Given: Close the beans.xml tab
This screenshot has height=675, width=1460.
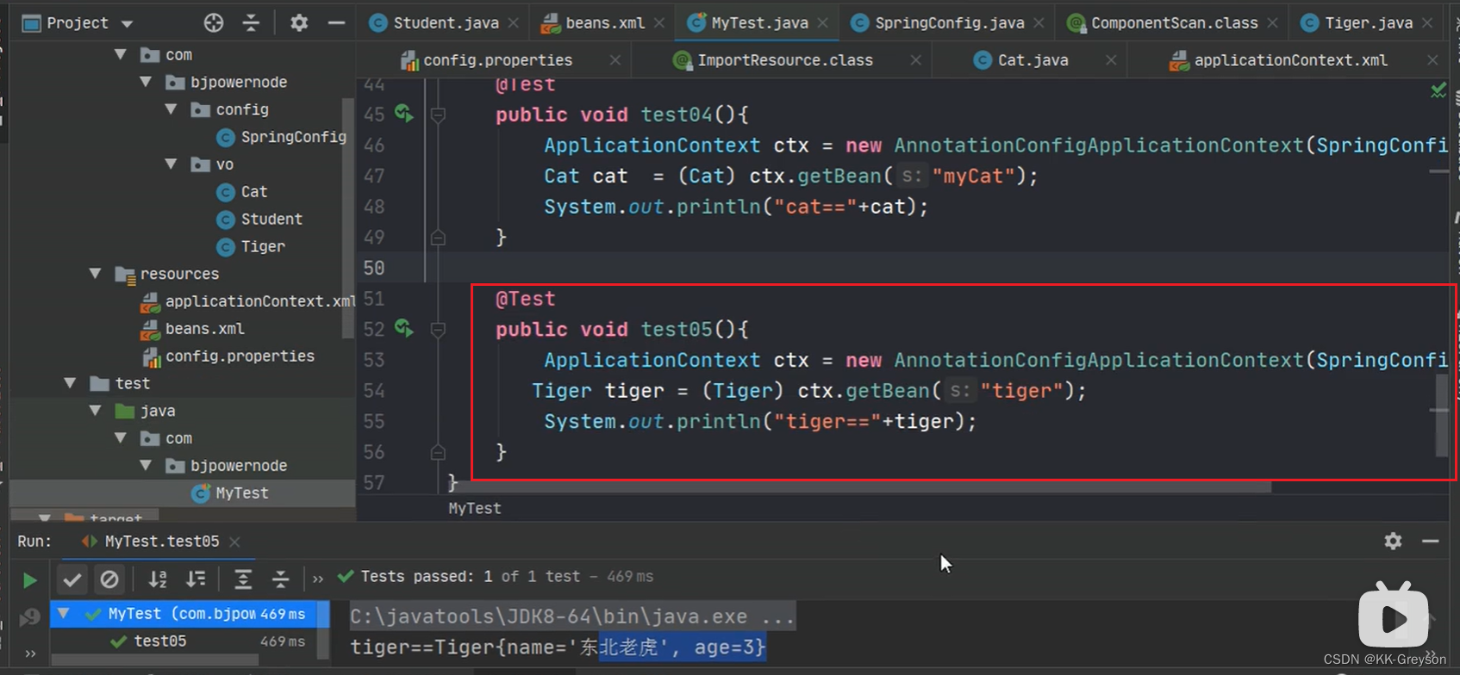Looking at the screenshot, I should pyautogui.click(x=659, y=23).
